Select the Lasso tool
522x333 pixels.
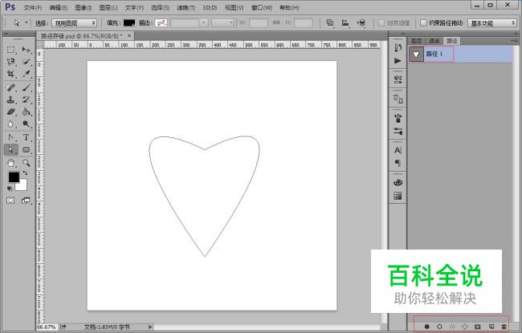[x=10, y=62]
